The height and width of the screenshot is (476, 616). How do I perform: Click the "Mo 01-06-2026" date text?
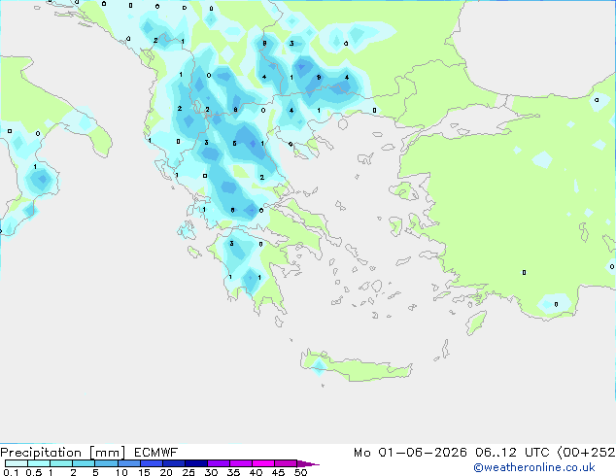click(x=410, y=453)
